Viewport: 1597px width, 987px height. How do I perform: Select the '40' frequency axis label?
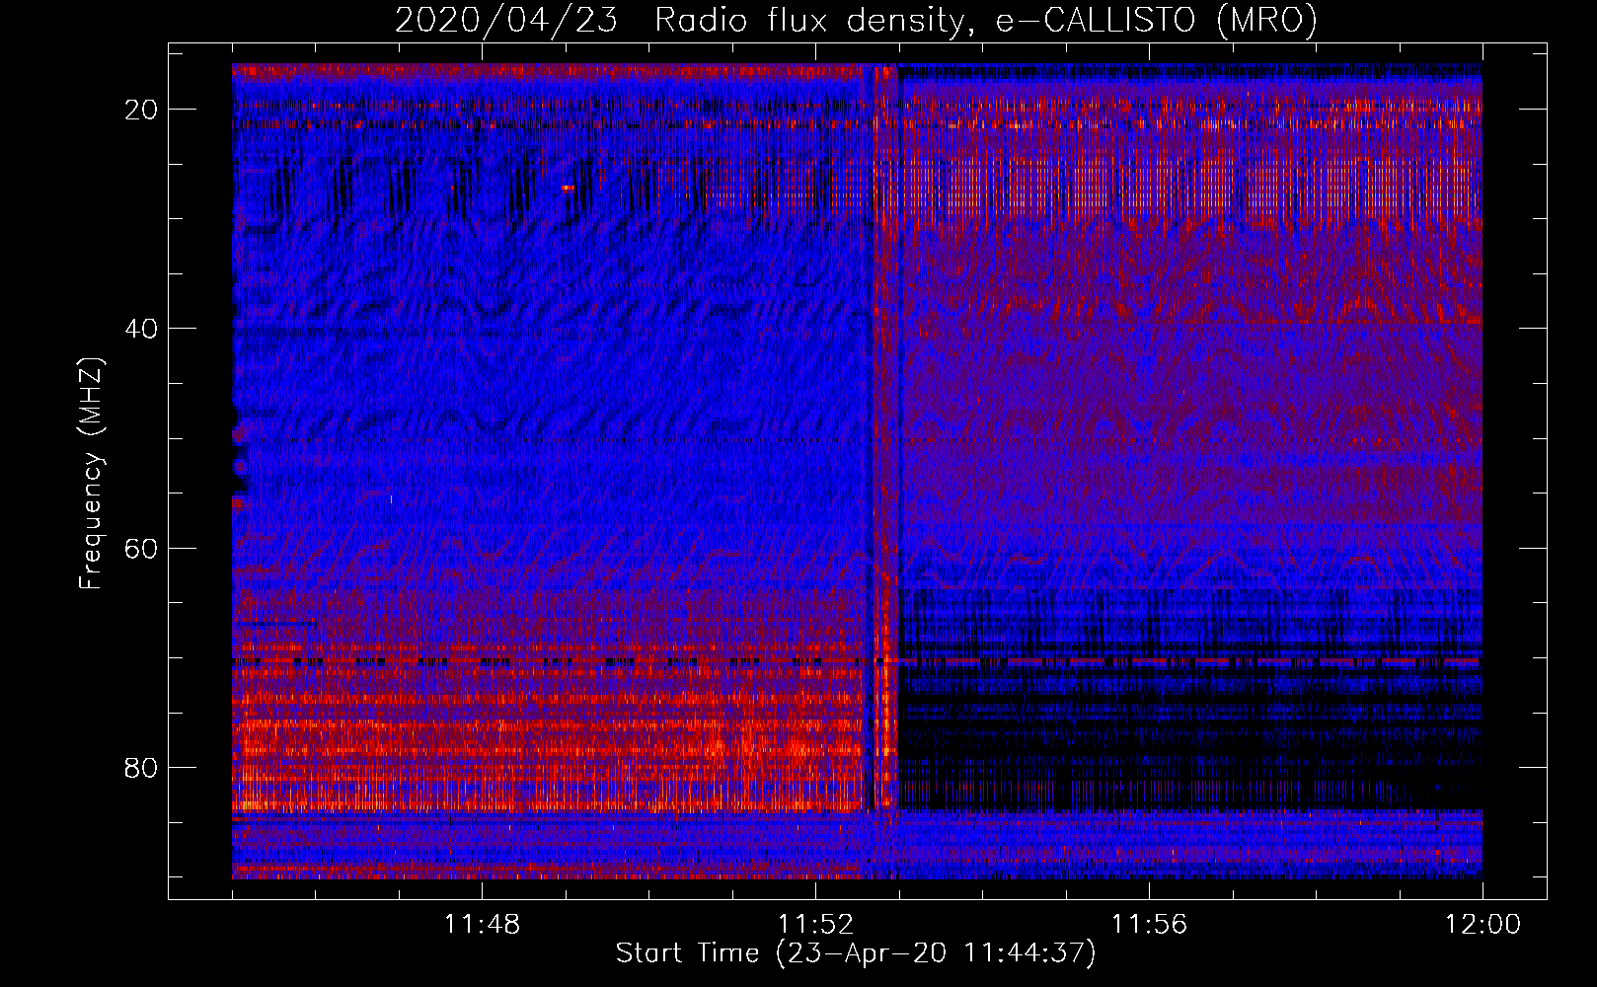(141, 329)
